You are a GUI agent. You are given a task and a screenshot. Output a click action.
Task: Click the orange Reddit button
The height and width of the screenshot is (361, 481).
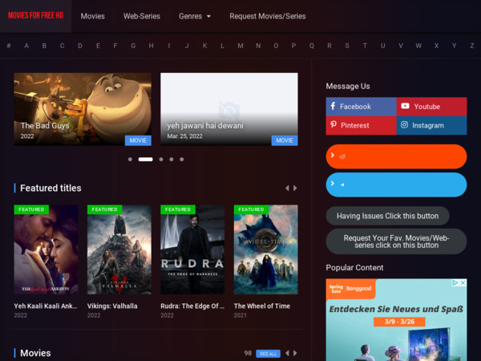(396, 156)
